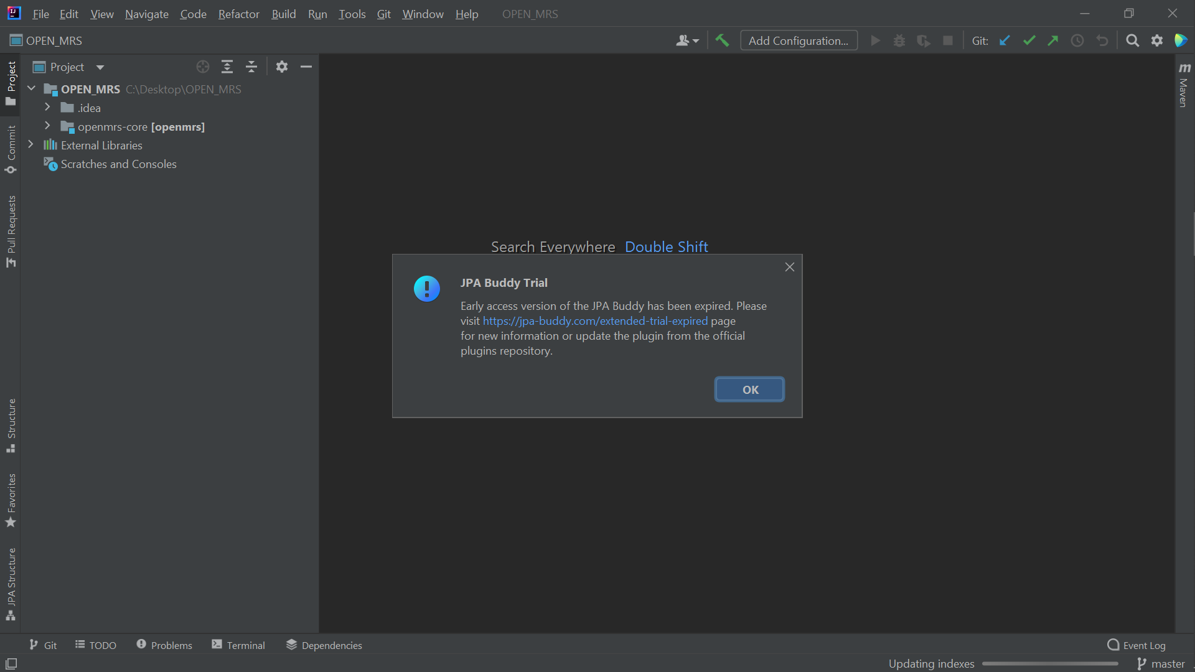Open the Git tool window tab

(x=43, y=645)
